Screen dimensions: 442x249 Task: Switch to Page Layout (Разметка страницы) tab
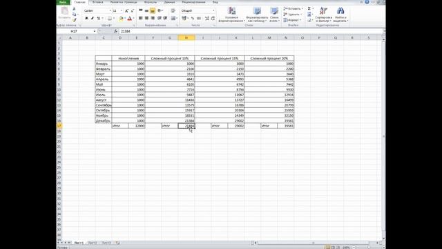tap(124, 2)
